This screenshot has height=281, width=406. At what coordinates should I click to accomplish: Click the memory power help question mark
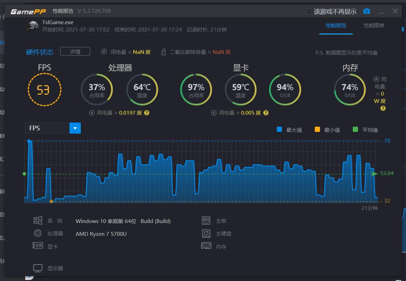click(x=383, y=108)
